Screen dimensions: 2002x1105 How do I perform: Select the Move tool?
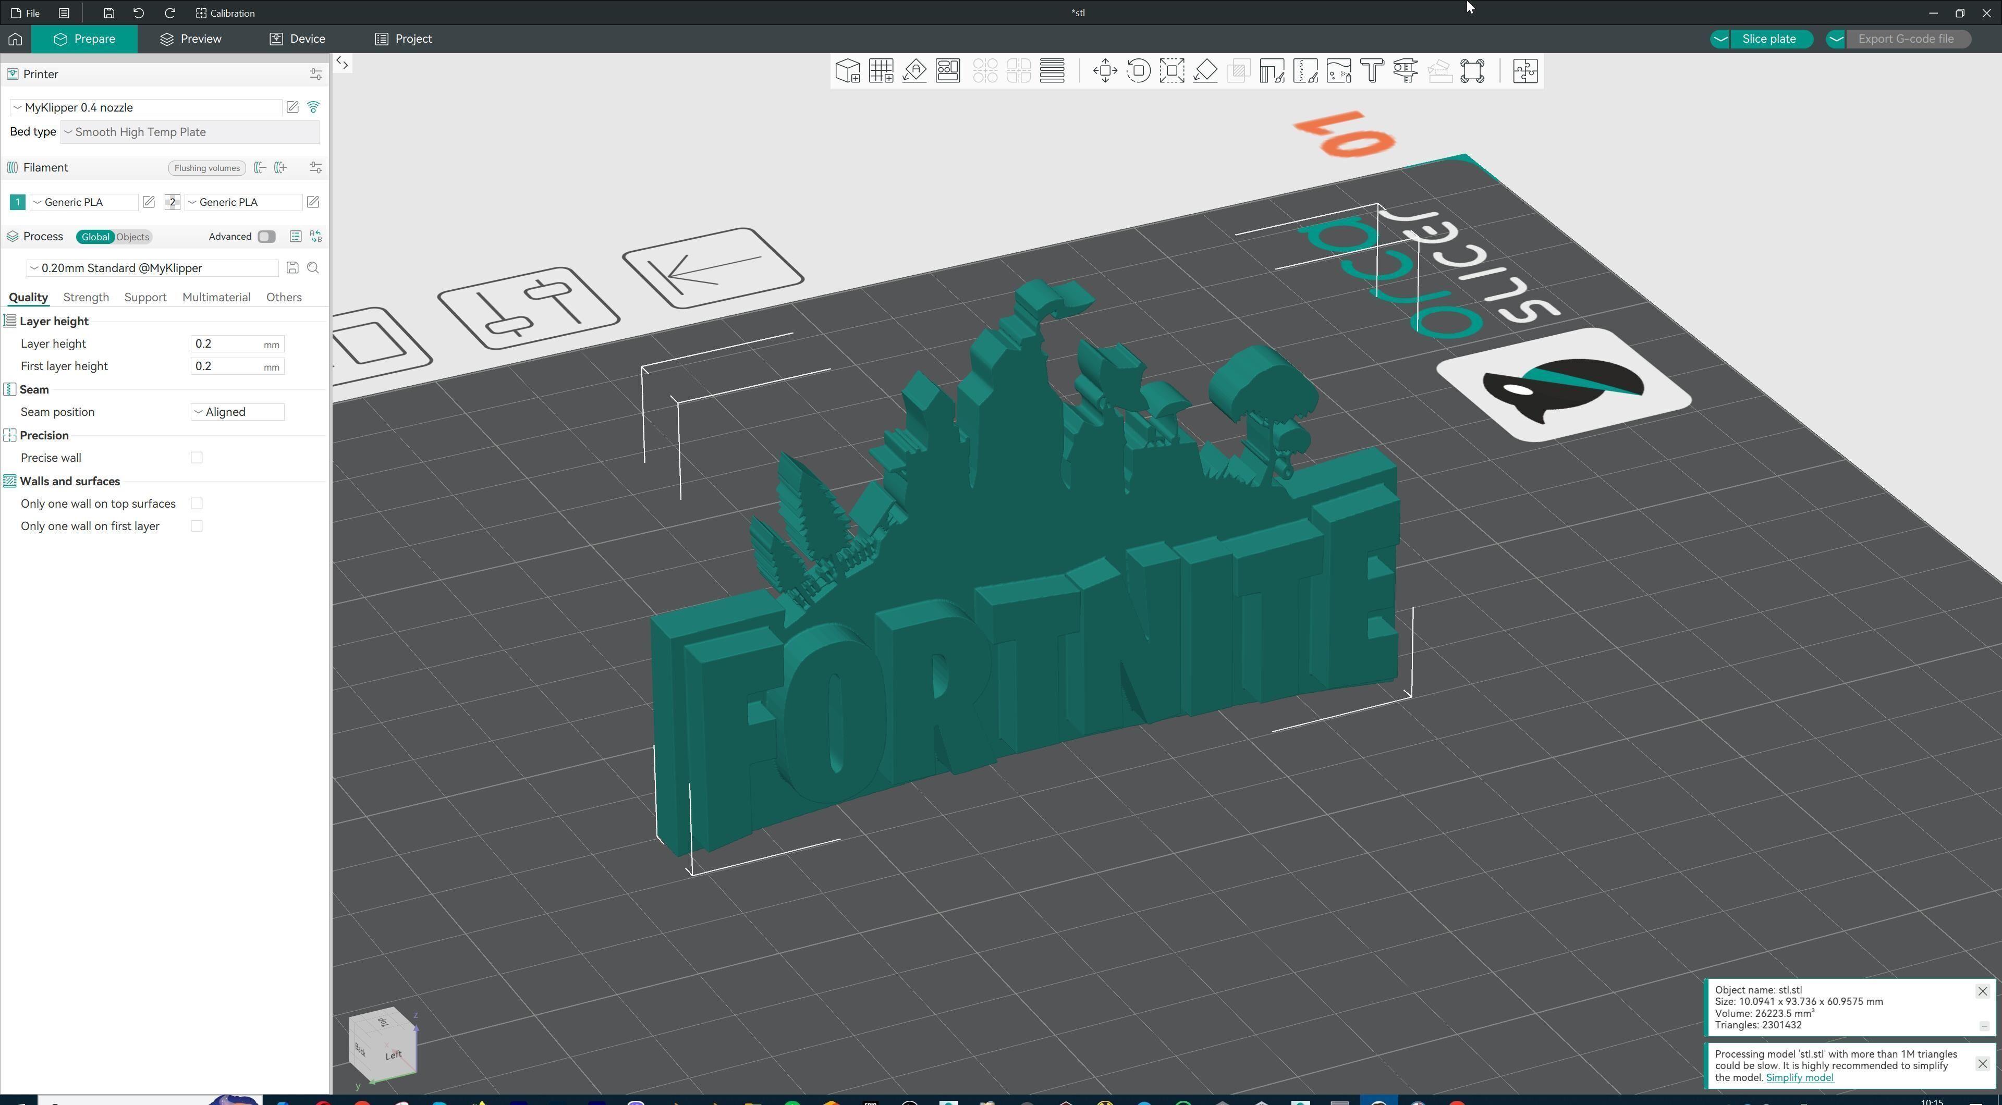click(x=1105, y=71)
